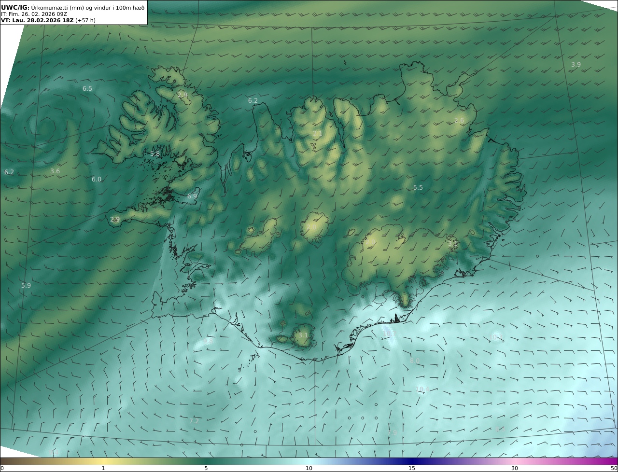Click the colorbar tick label "30"
618x472 pixels.
pyautogui.click(x=515, y=468)
